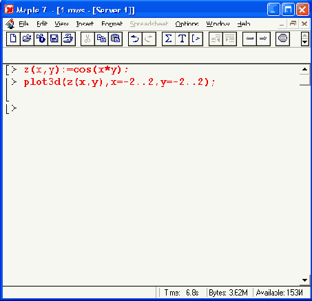Cut selection with scissors icon
The width and height of the screenshot is (312, 301).
[x=87, y=39]
